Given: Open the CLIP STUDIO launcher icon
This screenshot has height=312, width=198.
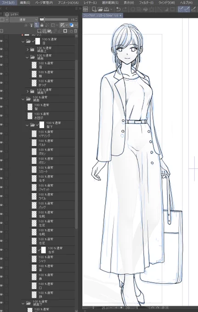Looking at the screenshot, I should point(85,9).
